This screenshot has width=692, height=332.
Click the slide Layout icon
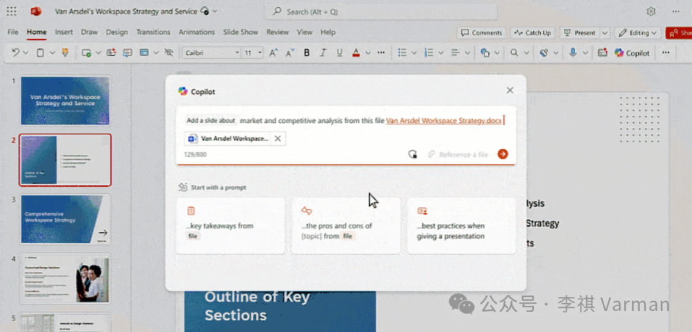click(x=144, y=53)
